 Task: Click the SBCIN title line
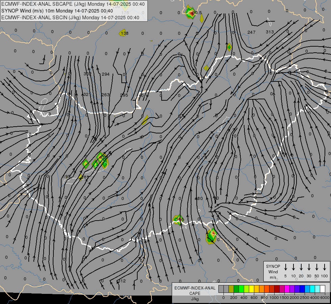click(x=70, y=18)
